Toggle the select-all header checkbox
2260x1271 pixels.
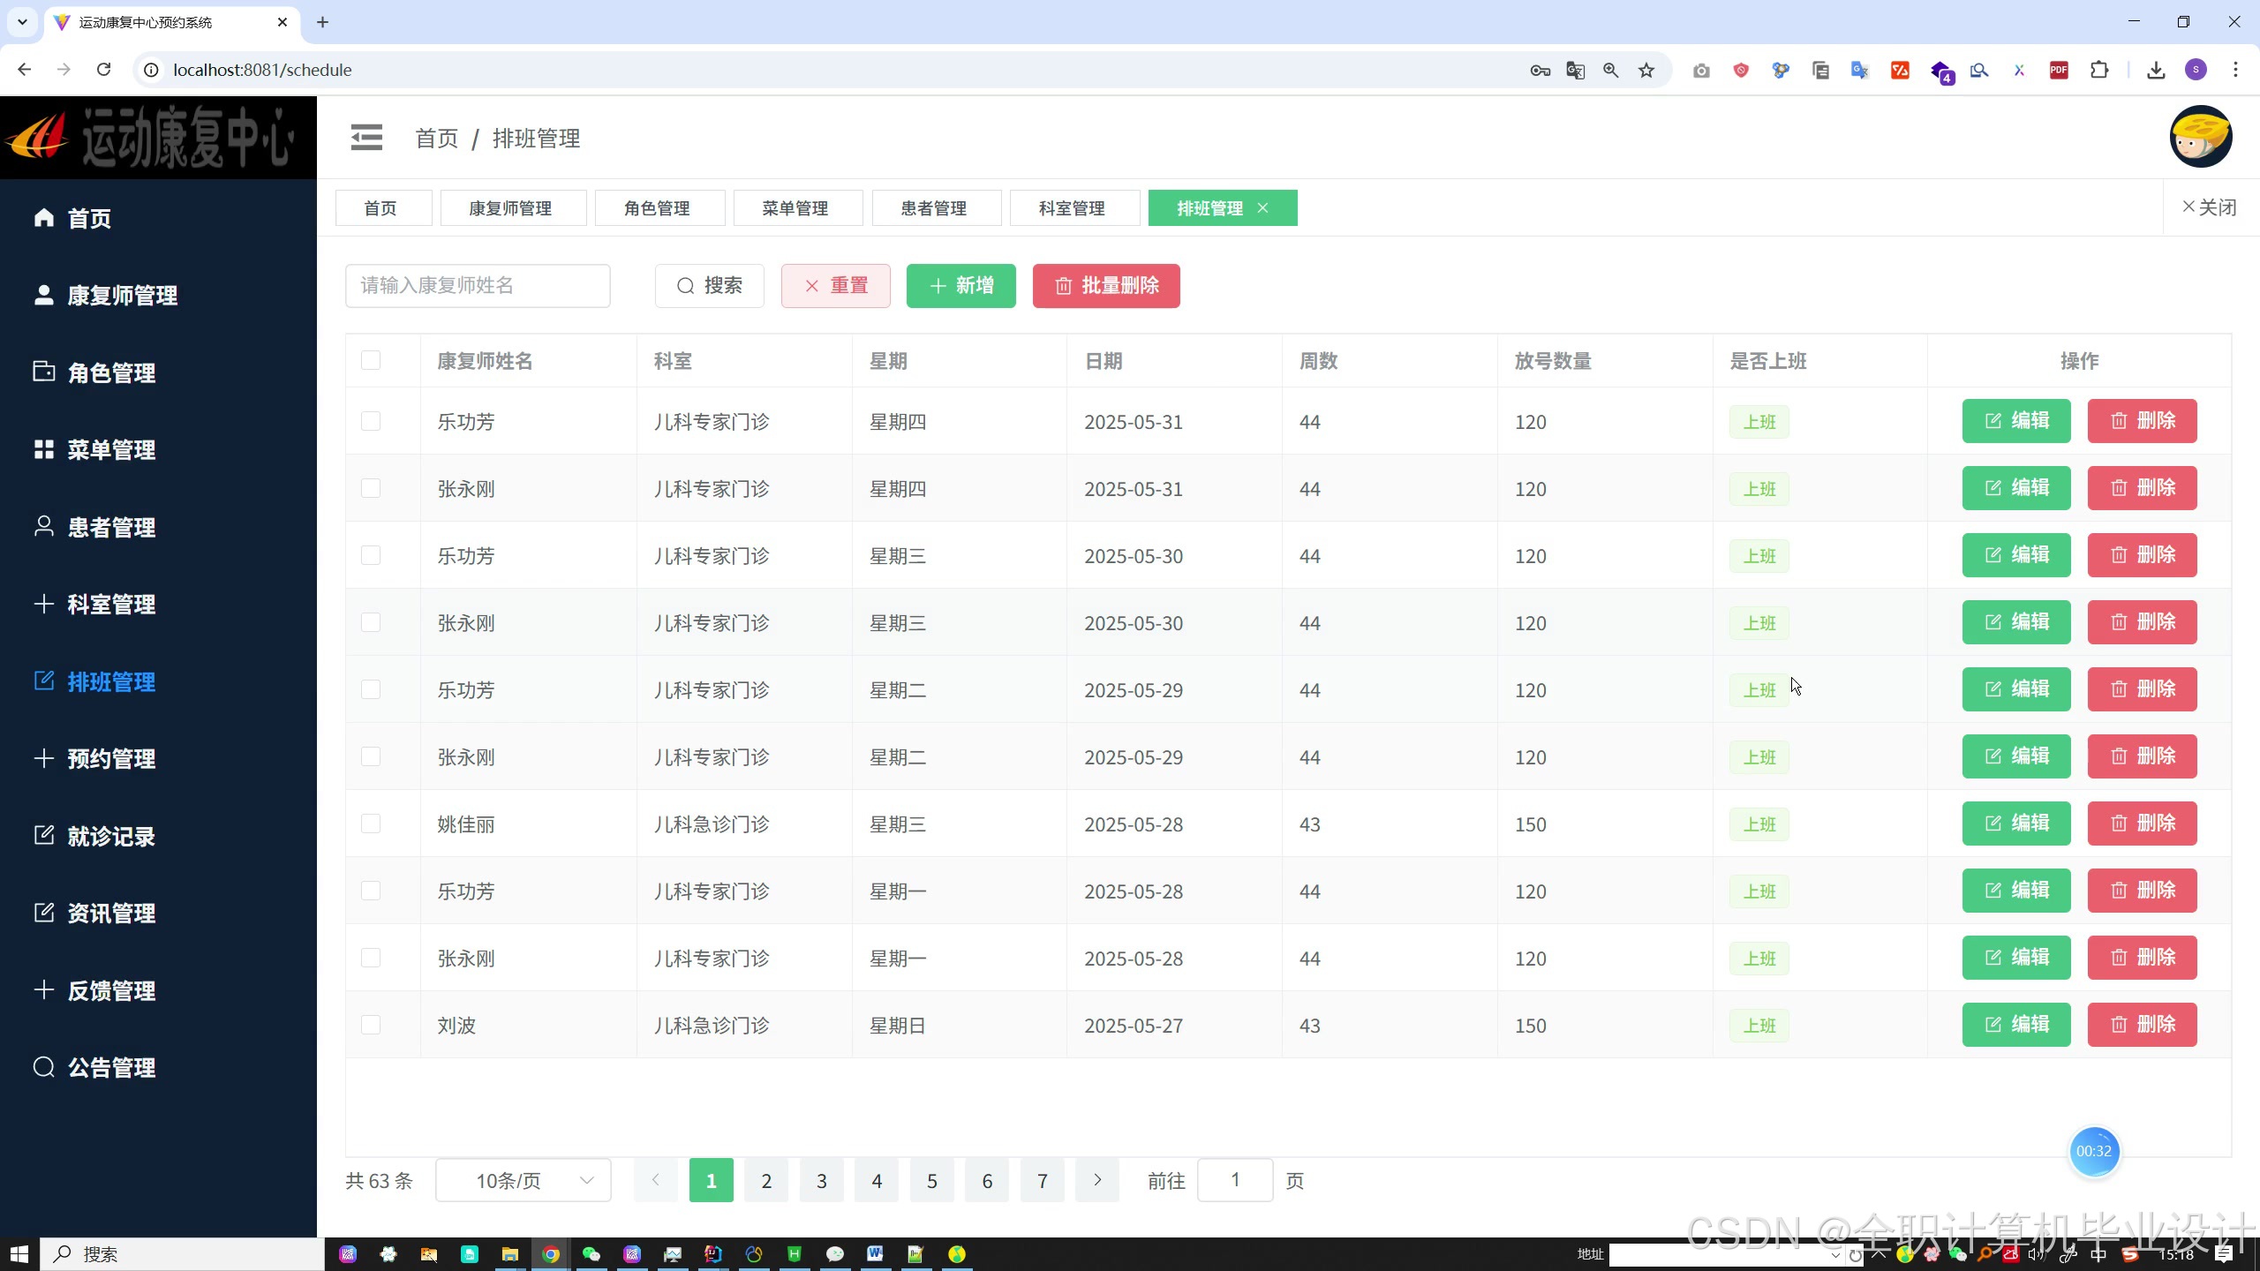[x=371, y=360]
